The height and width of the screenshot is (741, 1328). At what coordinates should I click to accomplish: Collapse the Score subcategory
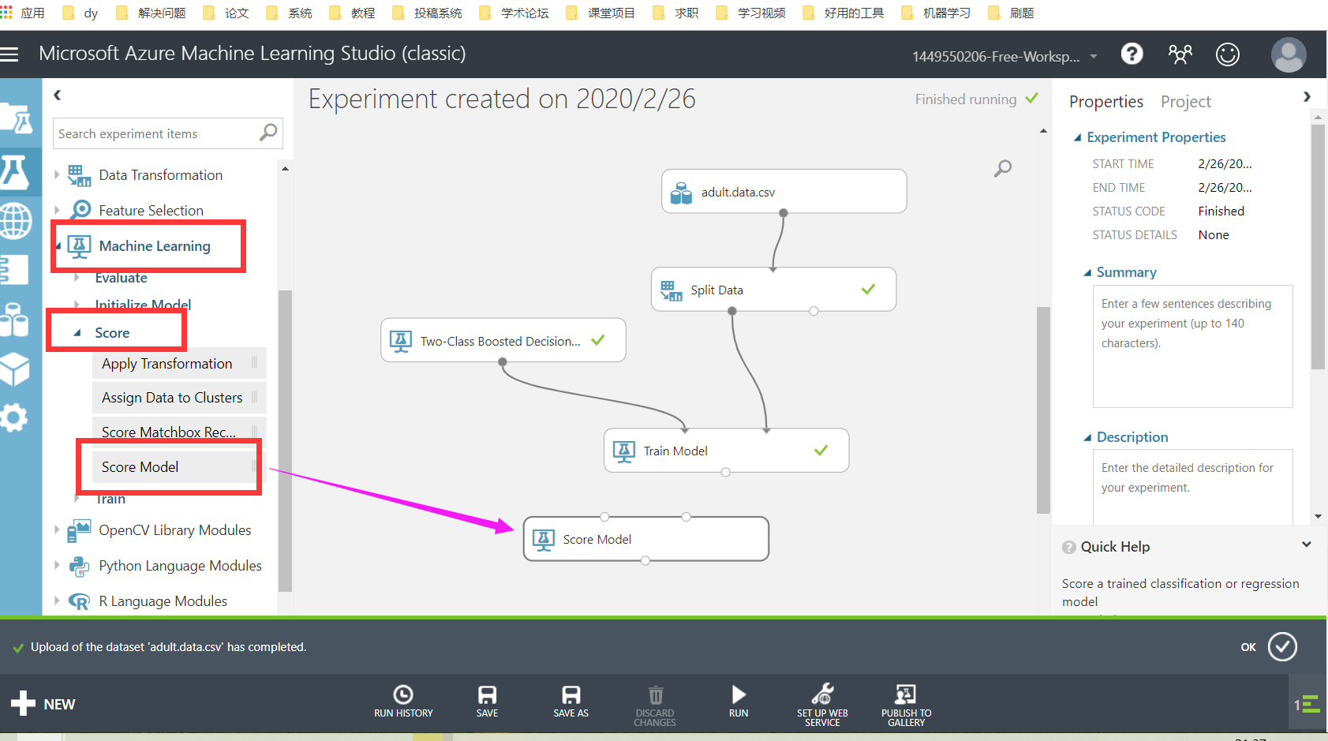(77, 333)
